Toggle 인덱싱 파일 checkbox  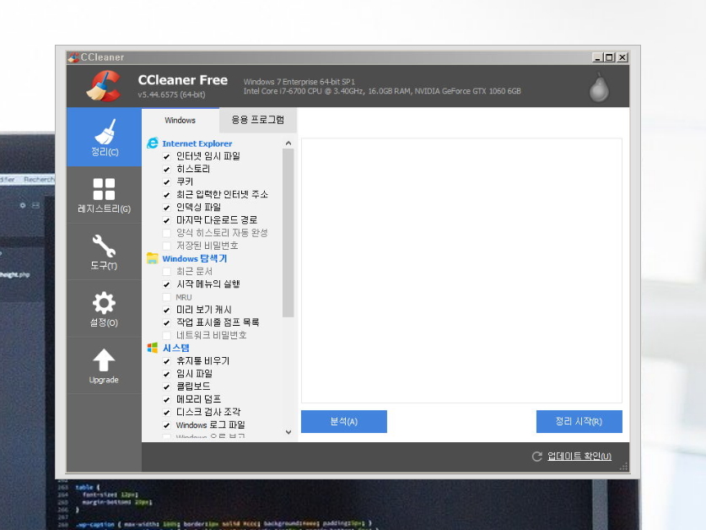pyautogui.click(x=167, y=208)
